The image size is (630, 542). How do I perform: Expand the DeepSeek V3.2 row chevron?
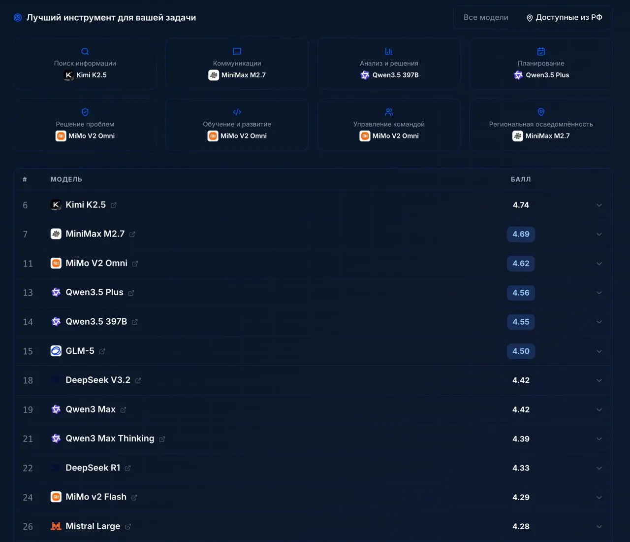599,380
